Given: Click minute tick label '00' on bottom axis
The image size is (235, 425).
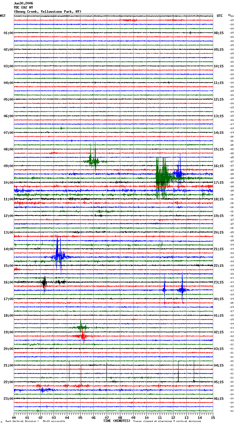Looking at the screenshot, I should point(14,418).
